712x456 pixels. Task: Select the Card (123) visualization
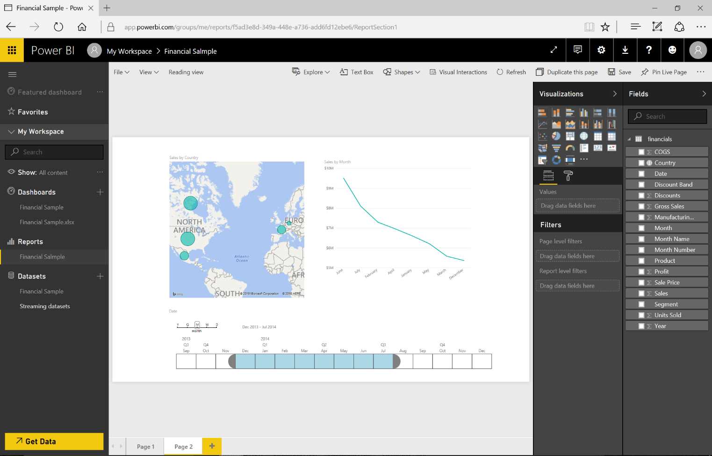tap(598, 148)
